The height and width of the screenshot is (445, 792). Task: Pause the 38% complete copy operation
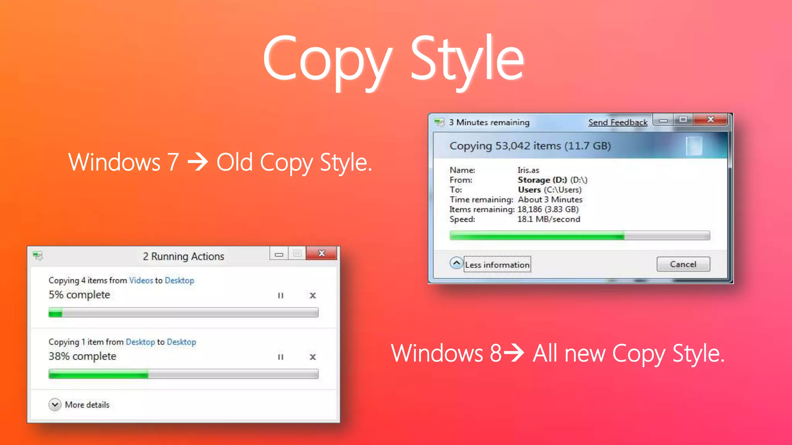coord(281,357)
